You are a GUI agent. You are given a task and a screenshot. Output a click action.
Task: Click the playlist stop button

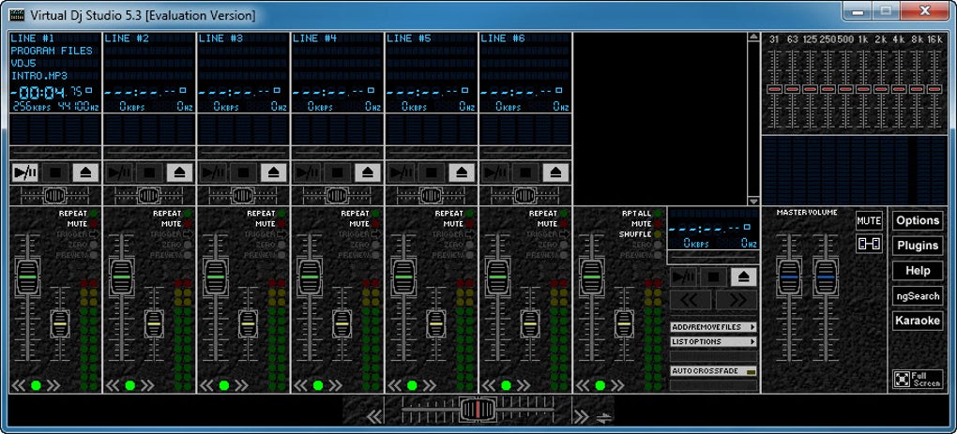(x=713, y=277)
